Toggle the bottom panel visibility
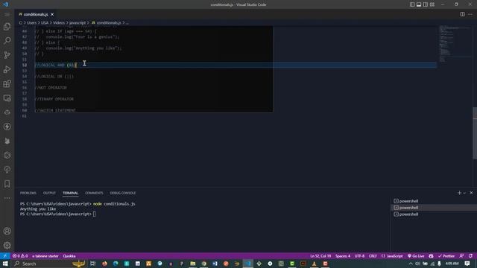This screenshot has width=477, height=268. click(419, 4)
